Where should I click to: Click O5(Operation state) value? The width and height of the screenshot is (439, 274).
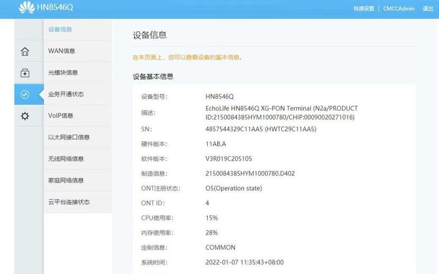tap(234, 189)
